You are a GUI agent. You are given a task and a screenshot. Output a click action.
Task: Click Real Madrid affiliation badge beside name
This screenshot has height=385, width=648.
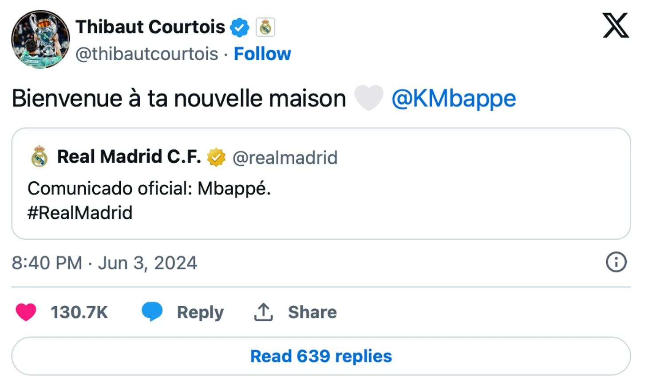coord(265,27)
